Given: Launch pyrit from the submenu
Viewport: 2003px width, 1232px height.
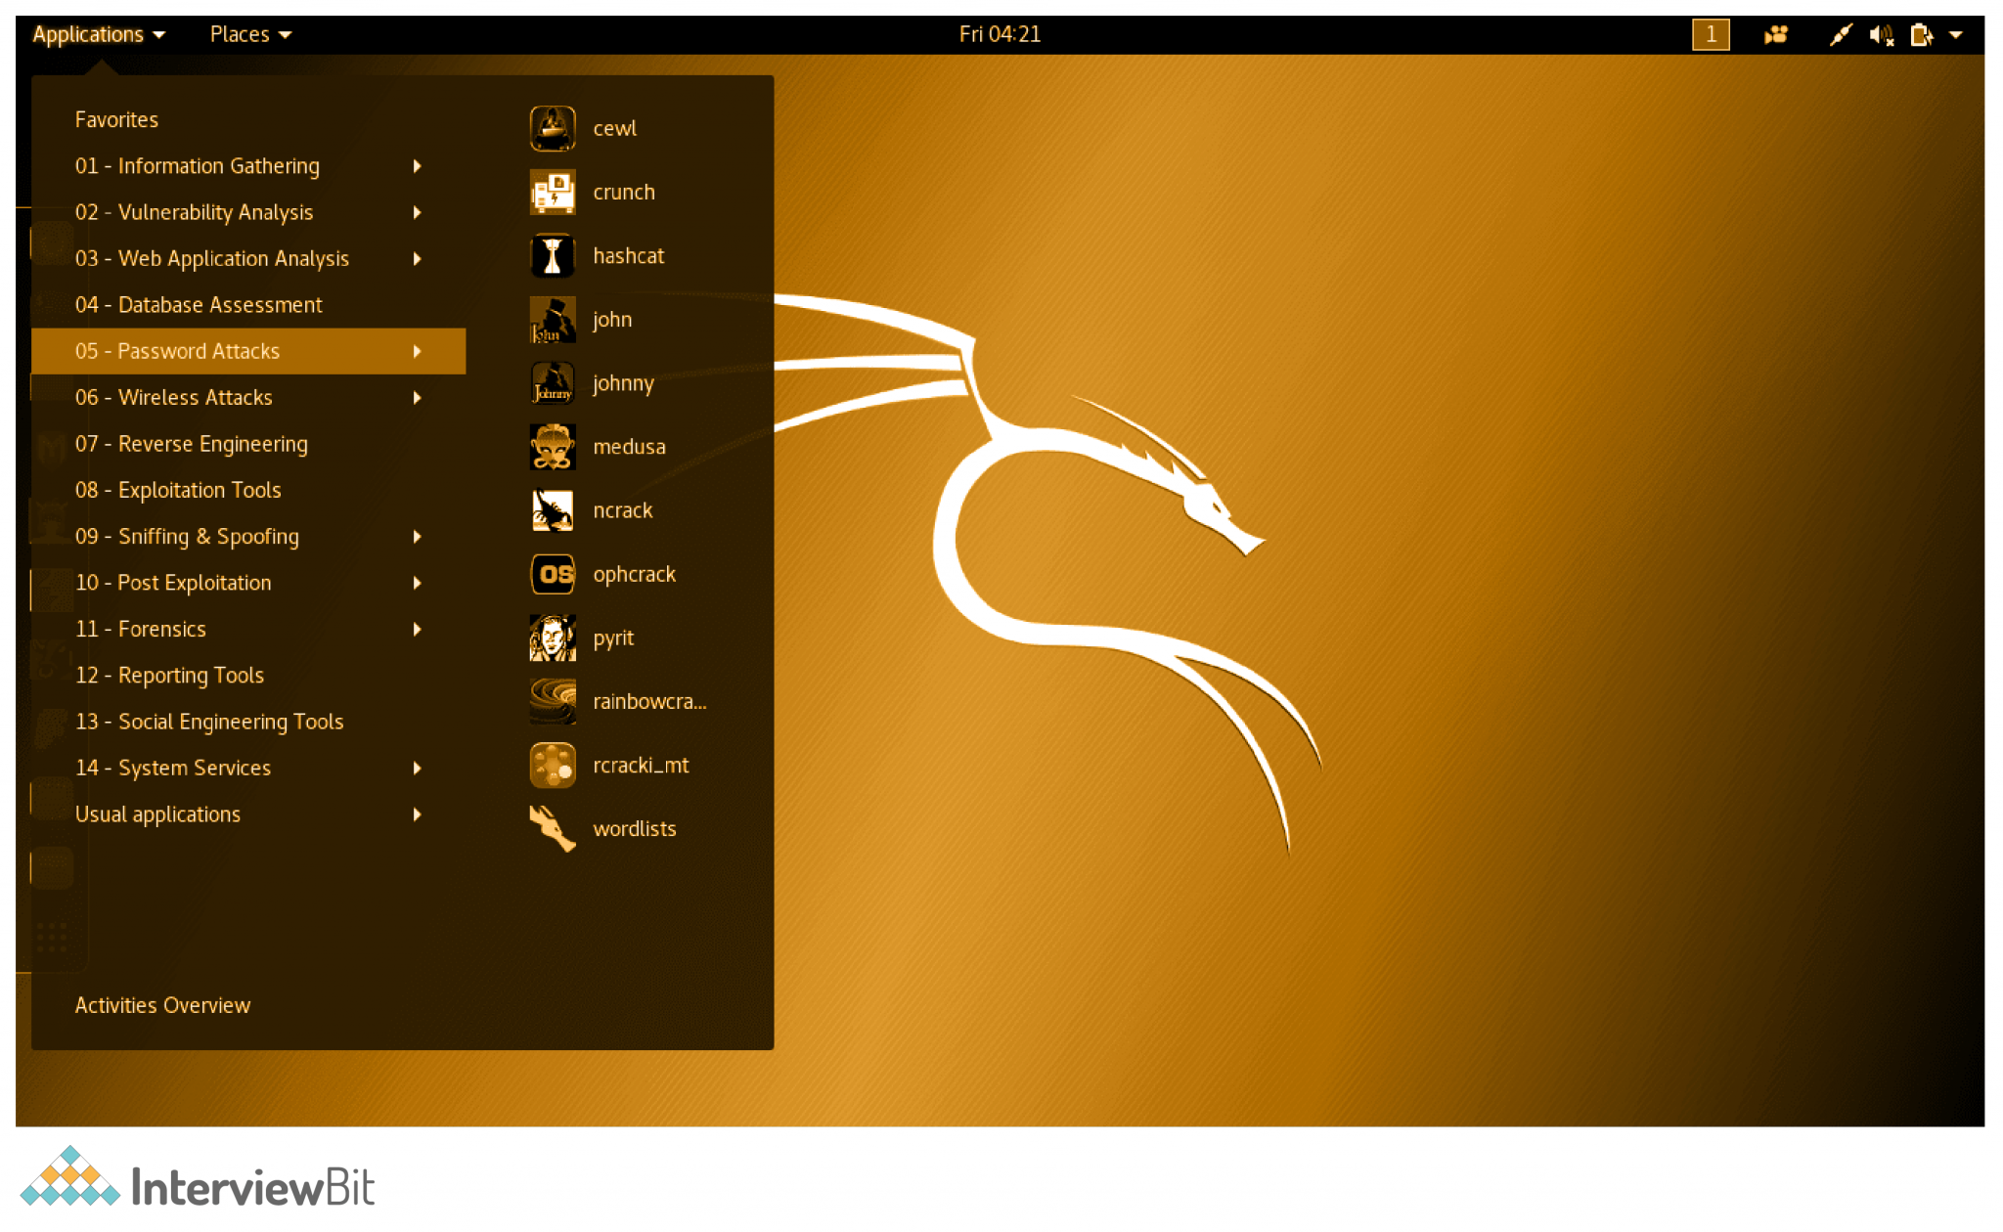Looking at the screenshot, I should [613, 638].
